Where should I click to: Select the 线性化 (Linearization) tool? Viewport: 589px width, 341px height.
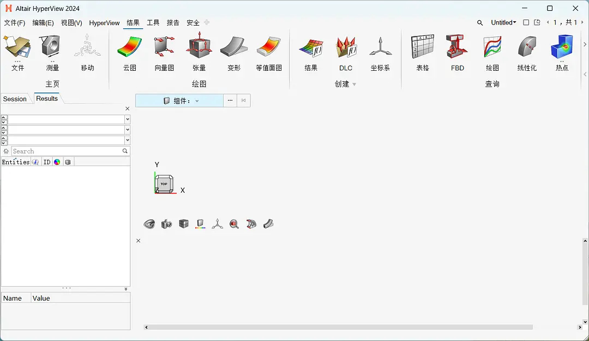click(527, 52)
